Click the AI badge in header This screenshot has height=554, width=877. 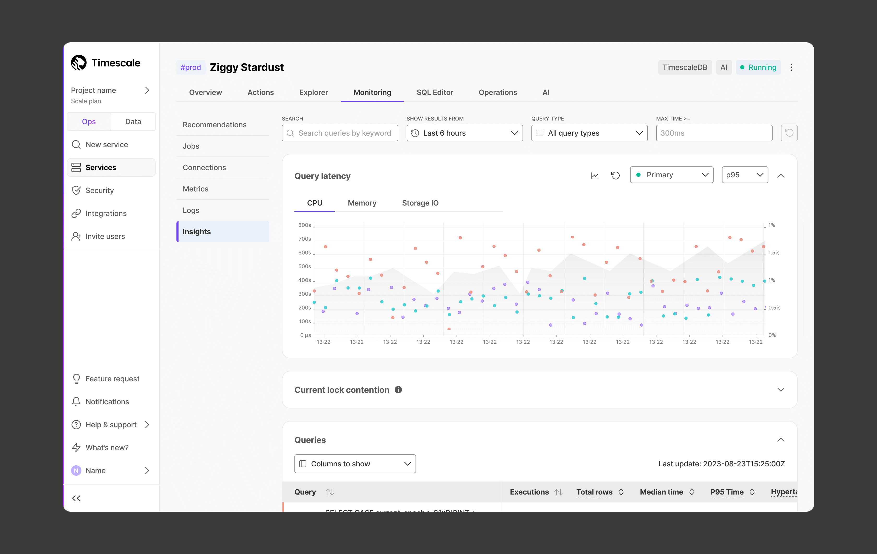(x=724, y=67)
